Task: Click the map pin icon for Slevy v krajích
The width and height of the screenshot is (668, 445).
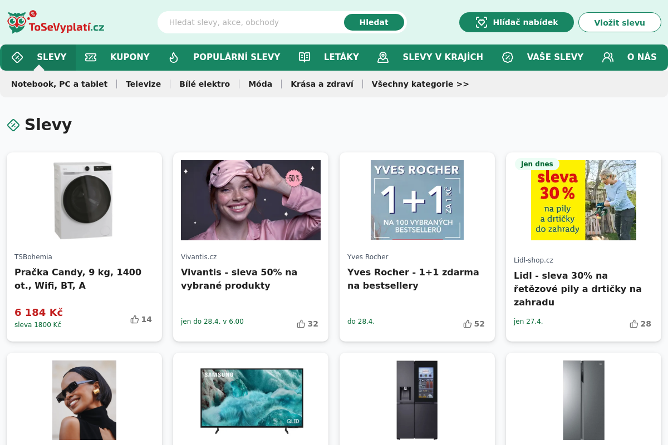Action: click(x=383, y=57)
